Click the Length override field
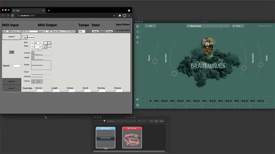Screen dimensions: 275x154 coord(55,91)
